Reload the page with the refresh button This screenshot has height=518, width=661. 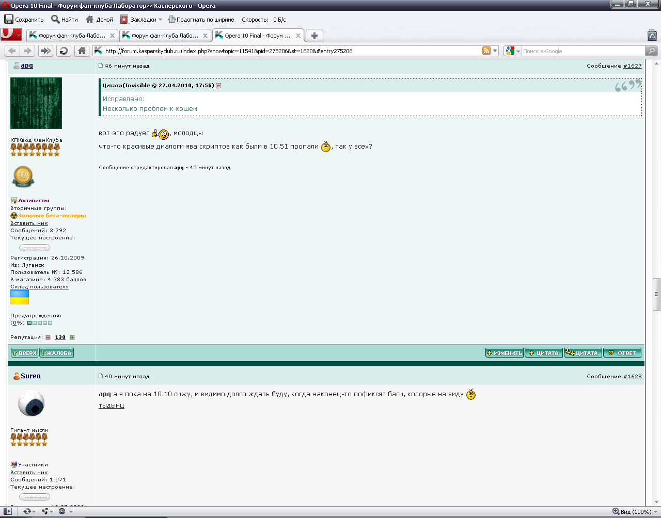(x=64, y=51)
